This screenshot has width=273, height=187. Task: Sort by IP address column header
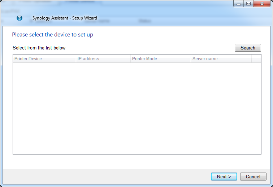[x=103, y=59]
